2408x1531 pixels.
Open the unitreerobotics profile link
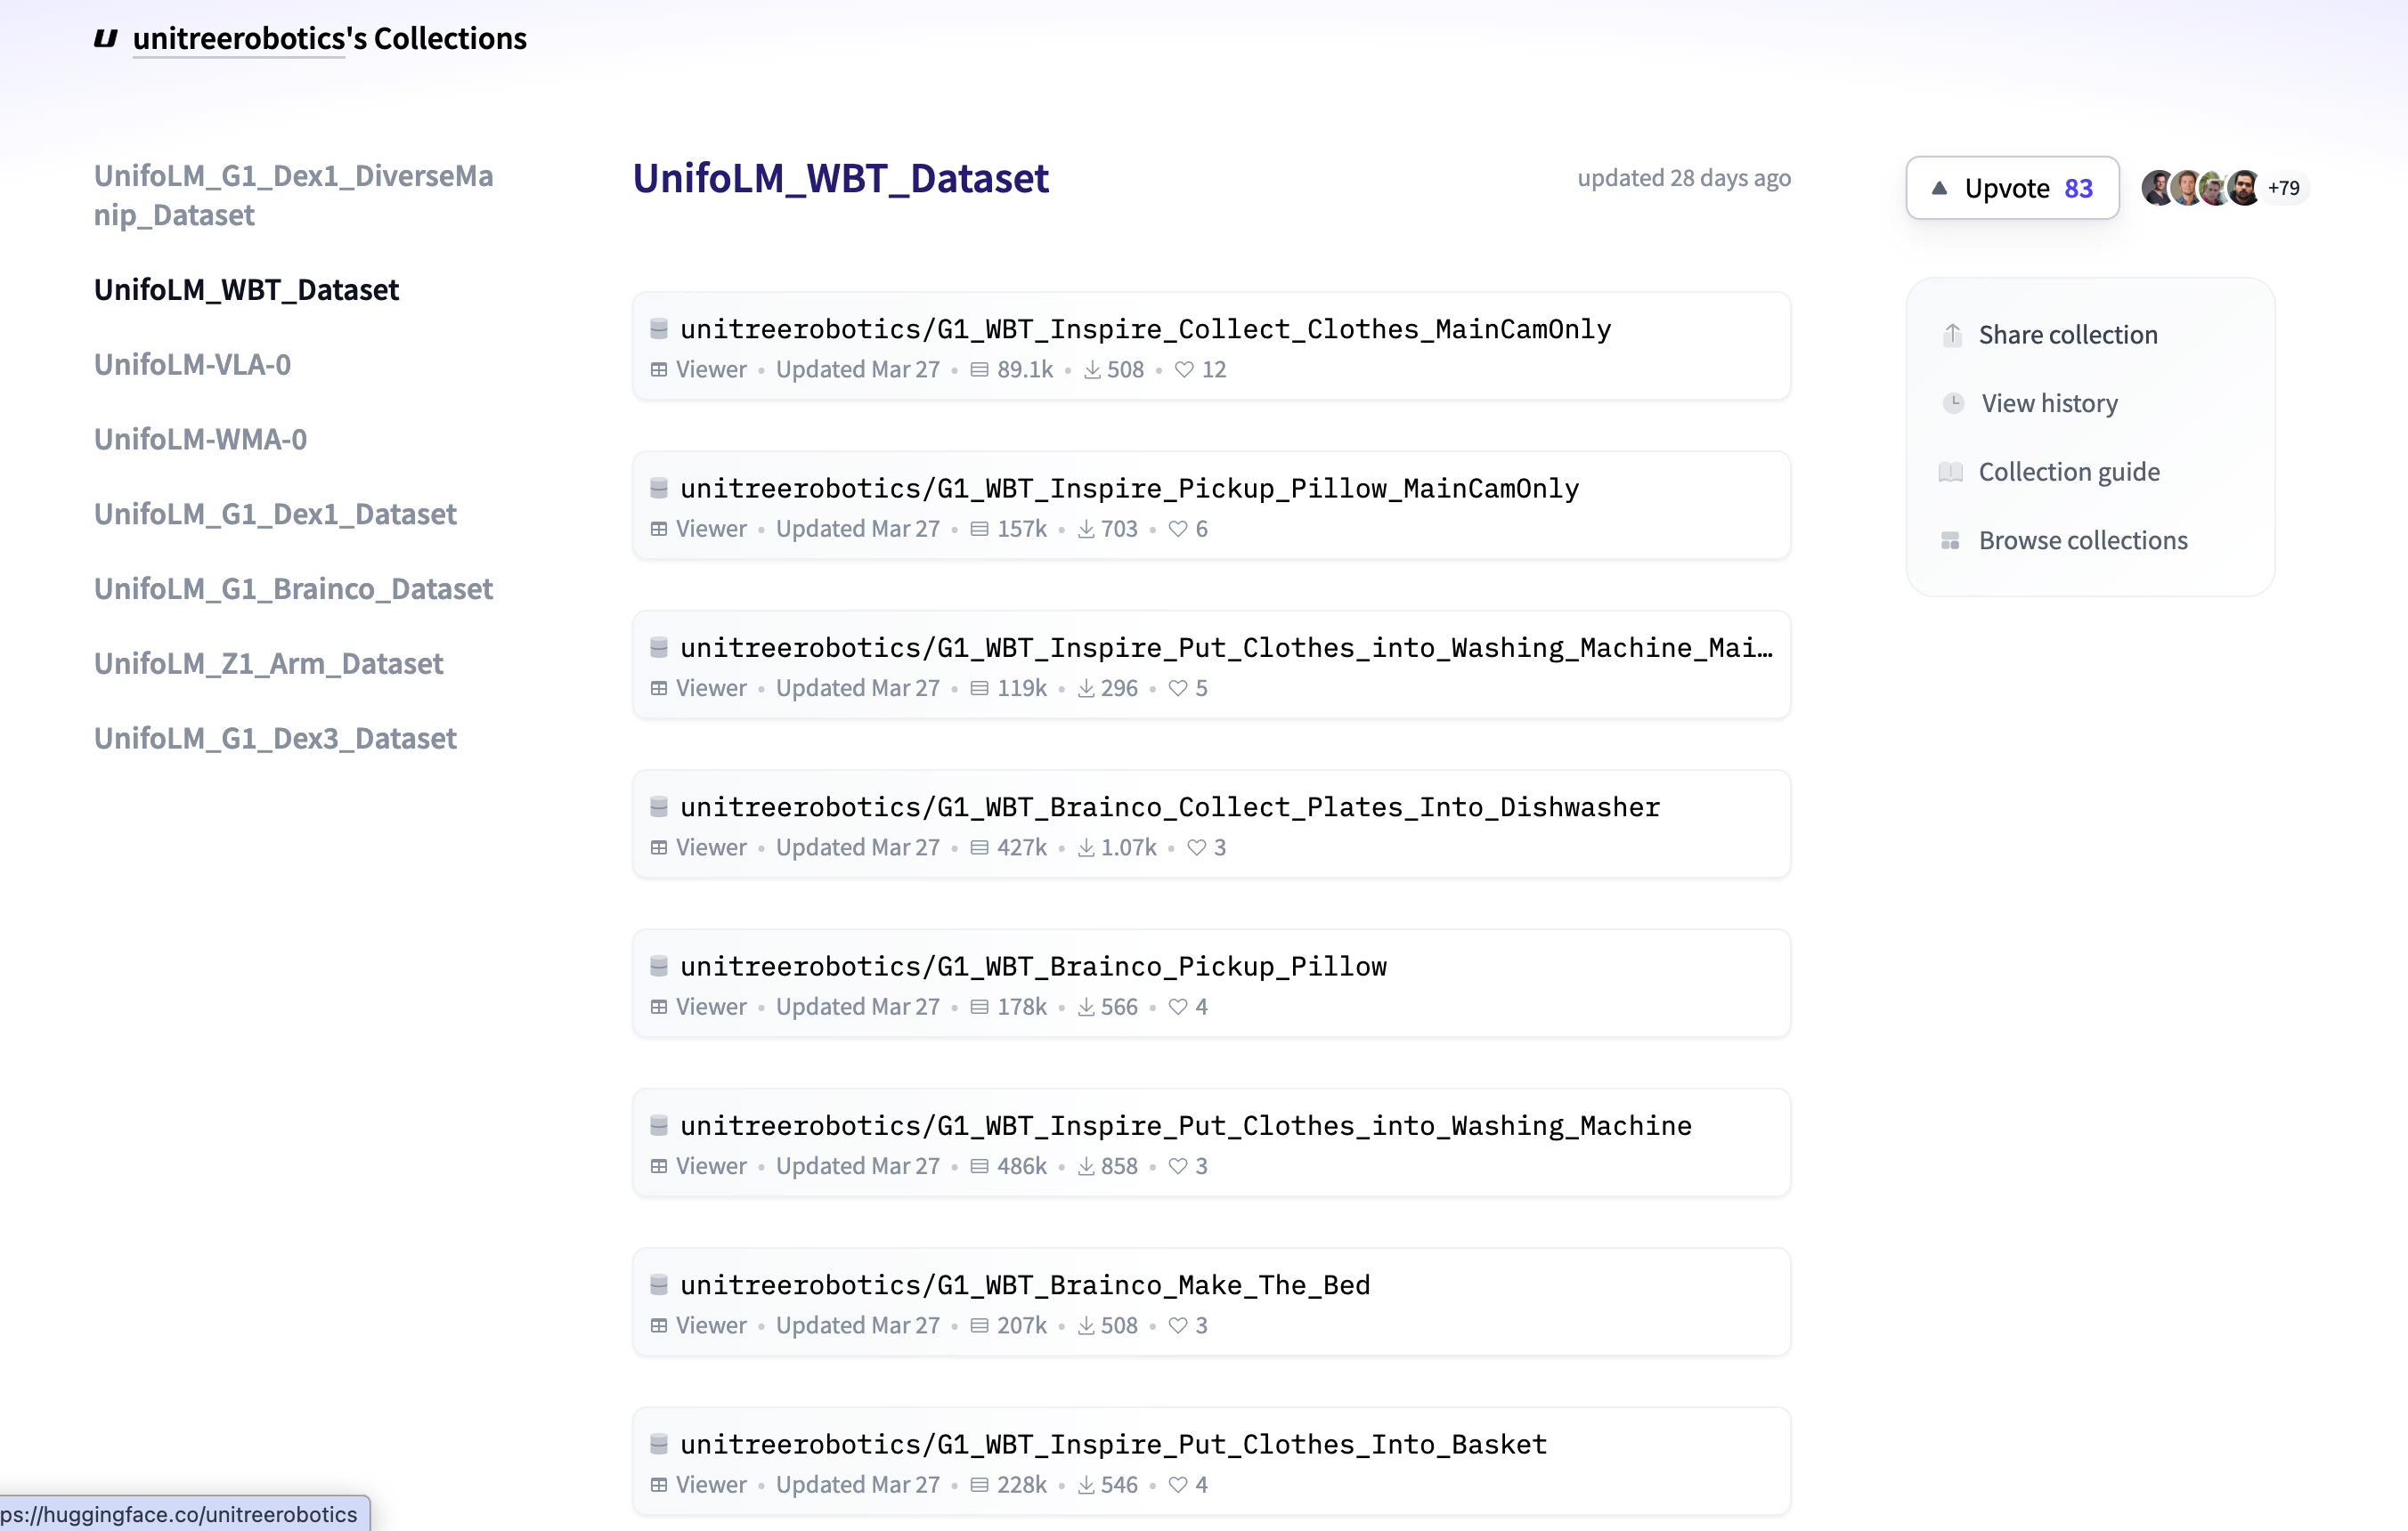[x=238, y=38]
